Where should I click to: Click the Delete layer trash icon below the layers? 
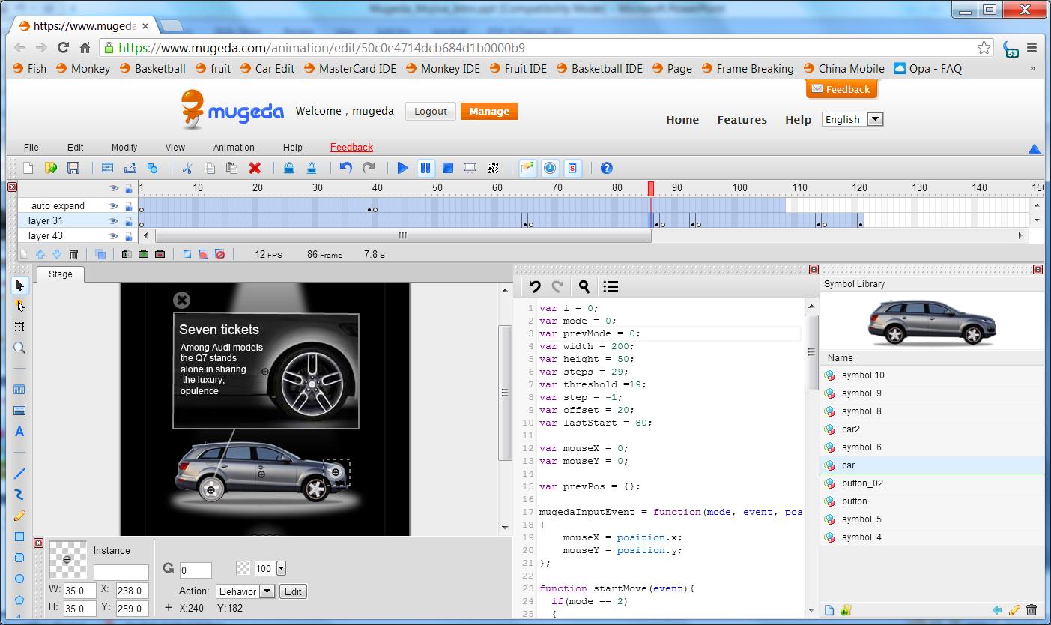[x=73, y=255]
